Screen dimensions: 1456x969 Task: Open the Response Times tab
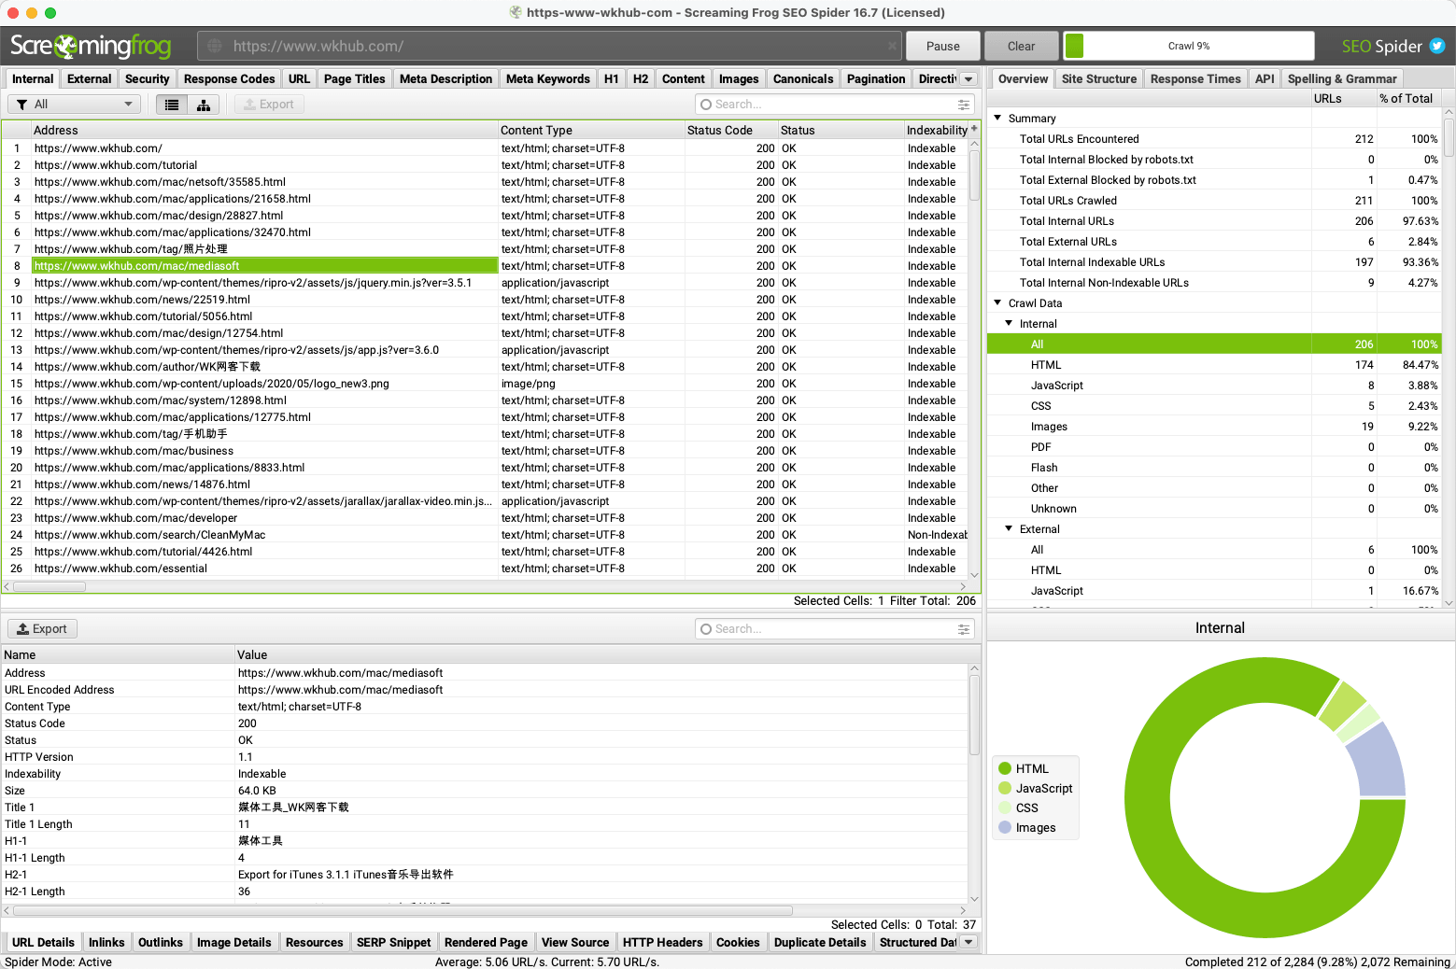pos(1195,79)
